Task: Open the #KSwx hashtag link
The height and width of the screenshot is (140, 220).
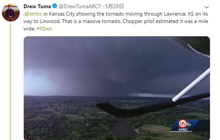Action: (44, 29)
